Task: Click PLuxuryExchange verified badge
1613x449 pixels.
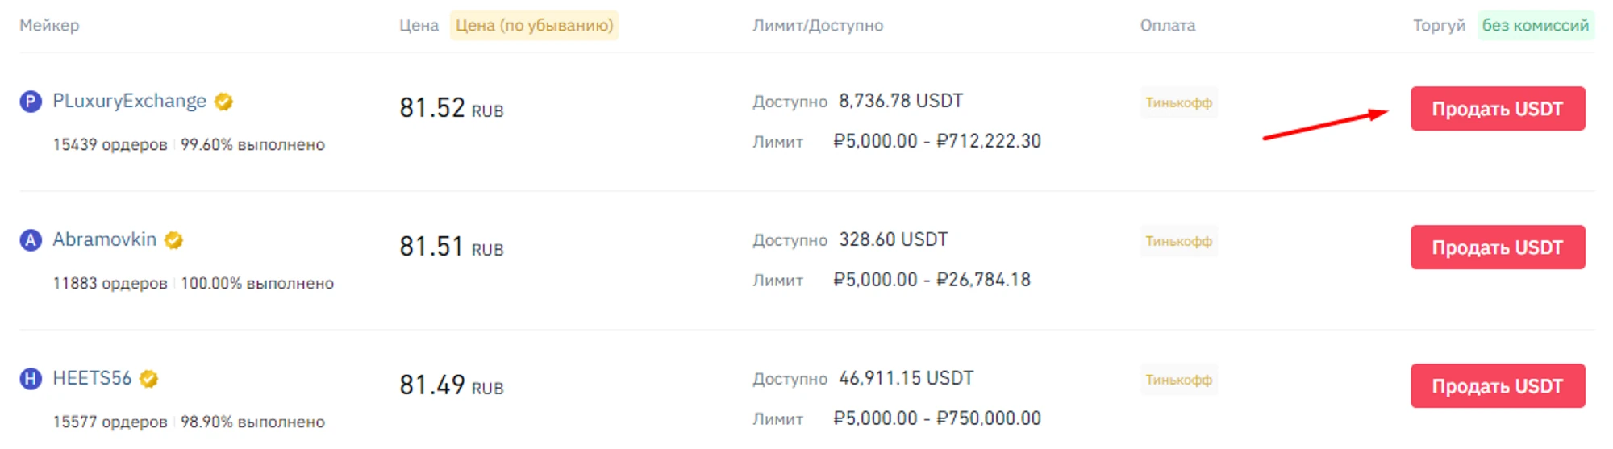Action: pos(224,102)
